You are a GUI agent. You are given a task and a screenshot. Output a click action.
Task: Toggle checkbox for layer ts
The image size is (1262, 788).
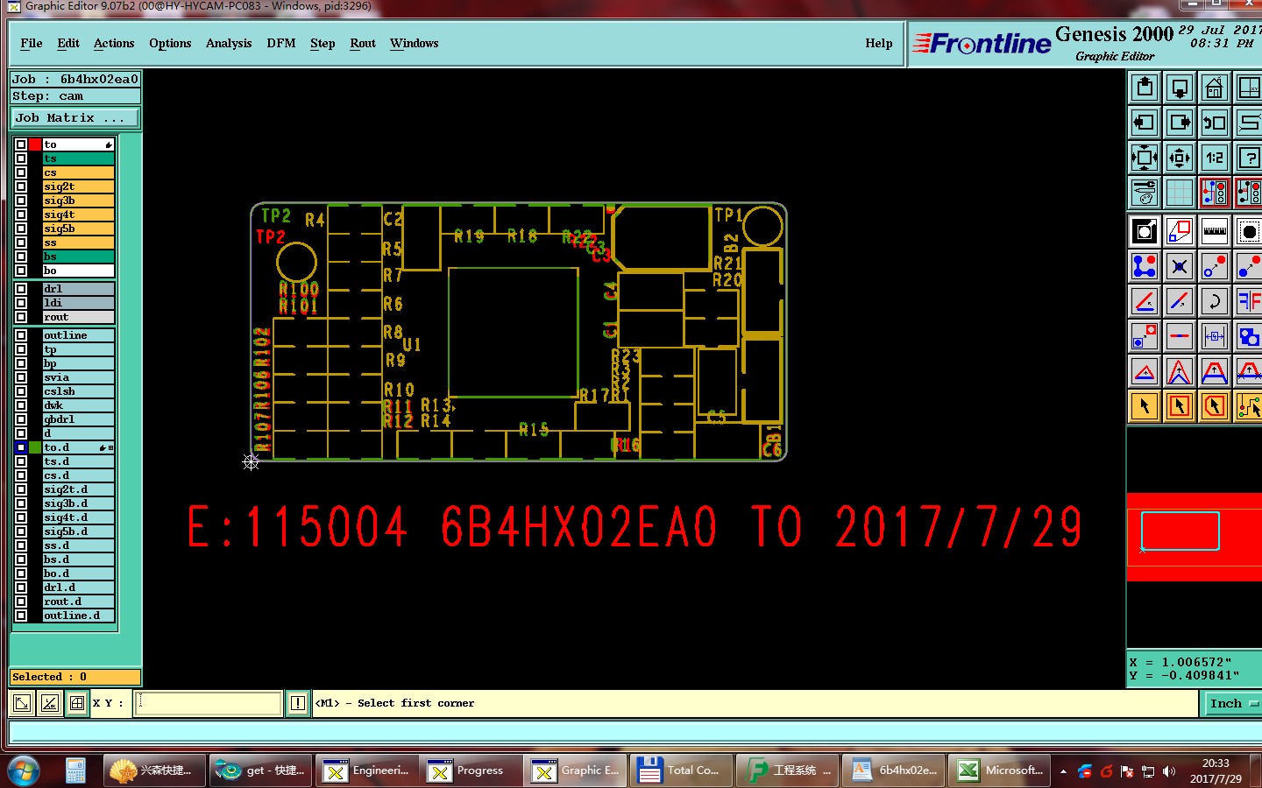pos(21,158)
